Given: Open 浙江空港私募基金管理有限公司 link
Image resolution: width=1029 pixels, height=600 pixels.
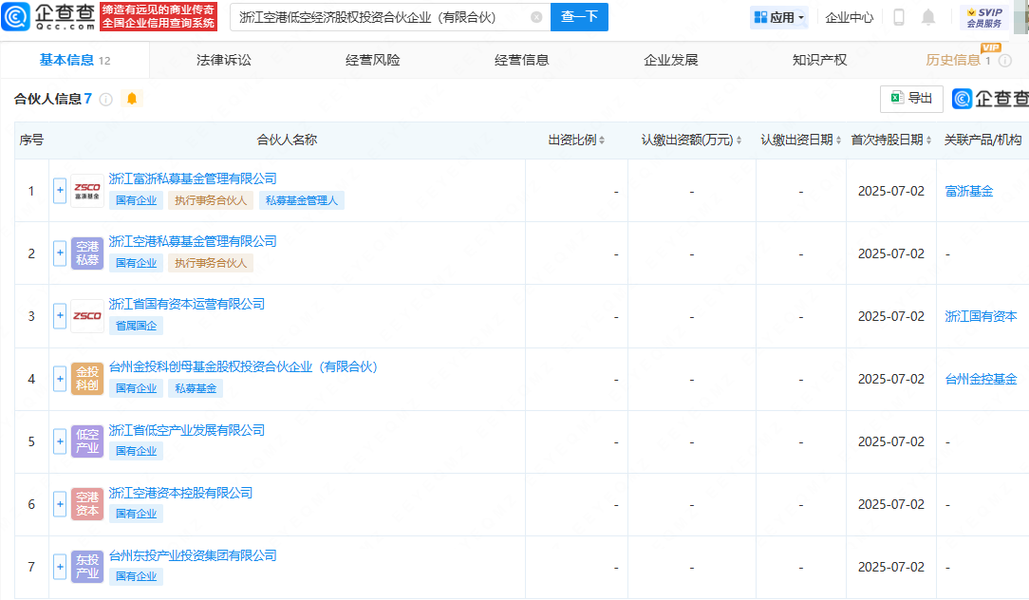Looking at the screenshot, I should (x=193, y=241).
